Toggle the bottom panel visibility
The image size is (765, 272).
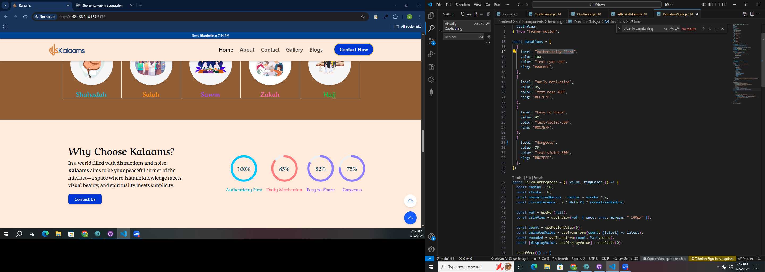pyautogui.click(x=717, y=5)
